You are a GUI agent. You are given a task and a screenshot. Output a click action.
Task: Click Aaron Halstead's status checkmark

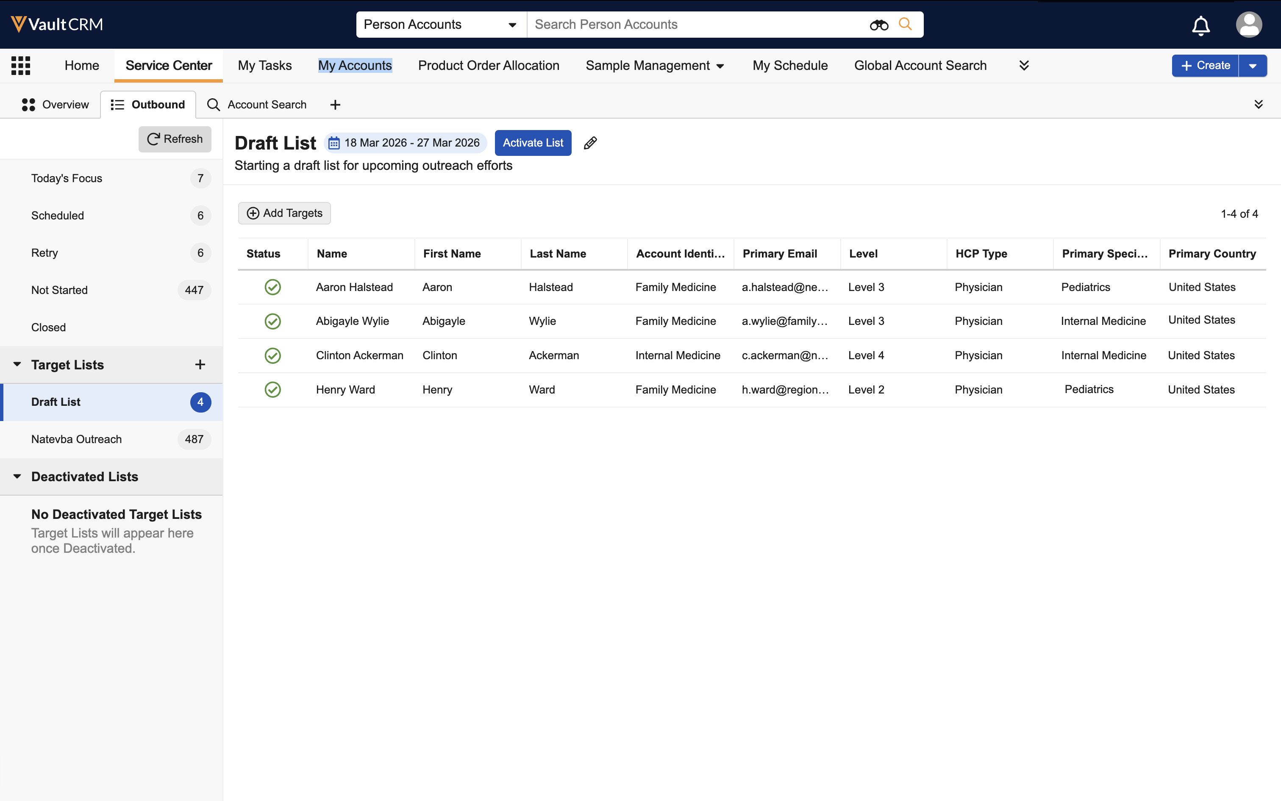(x=272, y=287)
